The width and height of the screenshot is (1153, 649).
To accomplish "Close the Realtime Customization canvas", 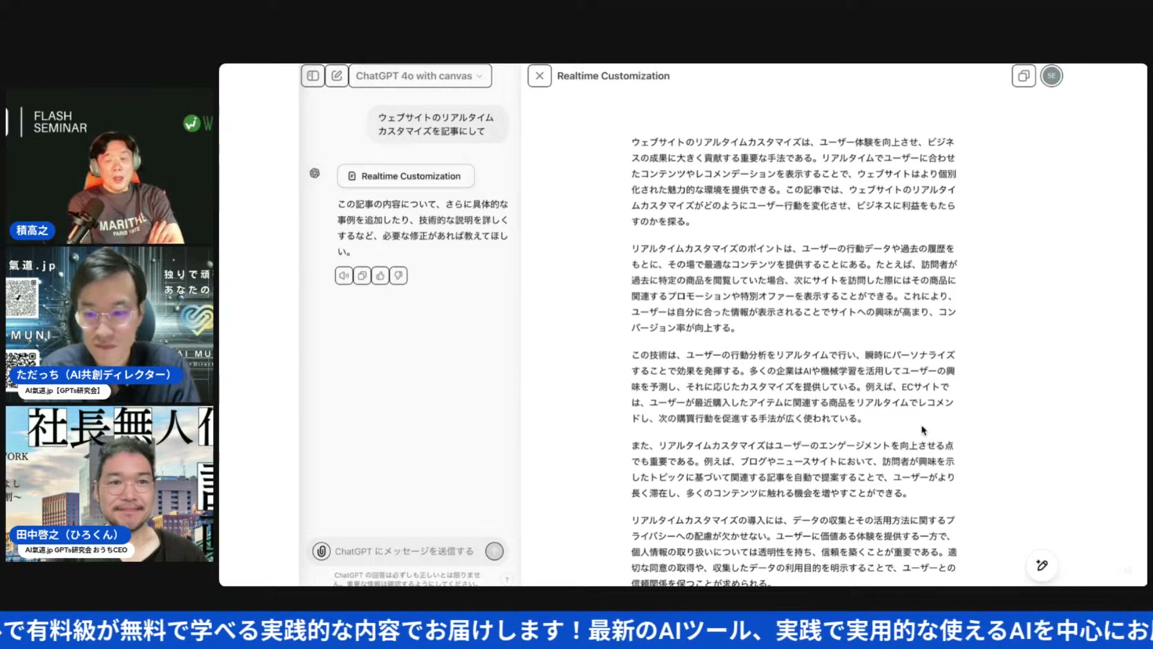I will point(539,76).
